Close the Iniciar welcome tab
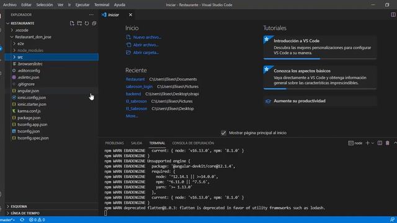397x223 pixels. 130,15
